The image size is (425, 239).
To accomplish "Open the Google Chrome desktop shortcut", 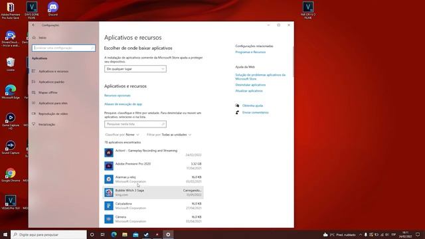I will tap(11, 175).
